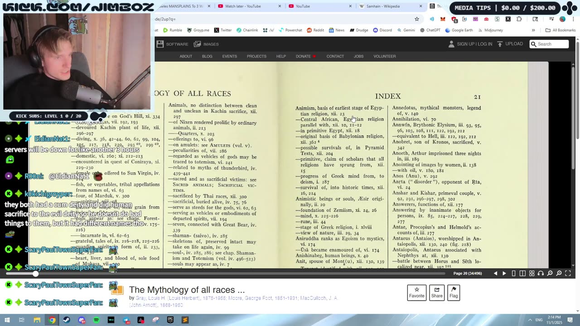
Task: Switch to one-page view mode
Action: tap(513, 273)
